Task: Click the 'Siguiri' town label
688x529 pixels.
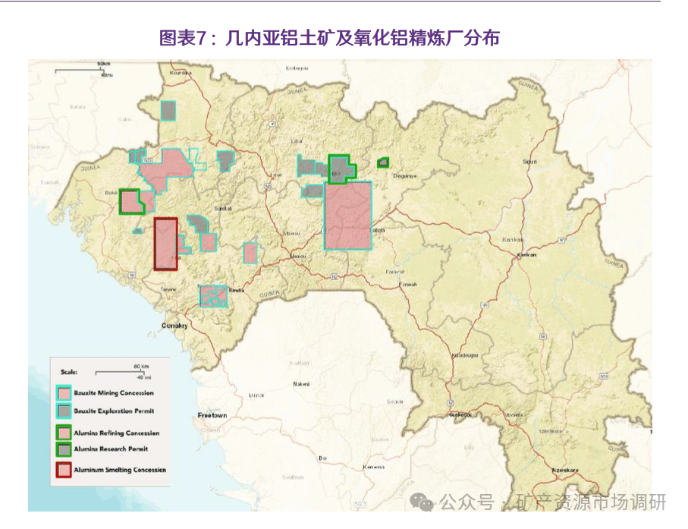Action: [529, 162]
